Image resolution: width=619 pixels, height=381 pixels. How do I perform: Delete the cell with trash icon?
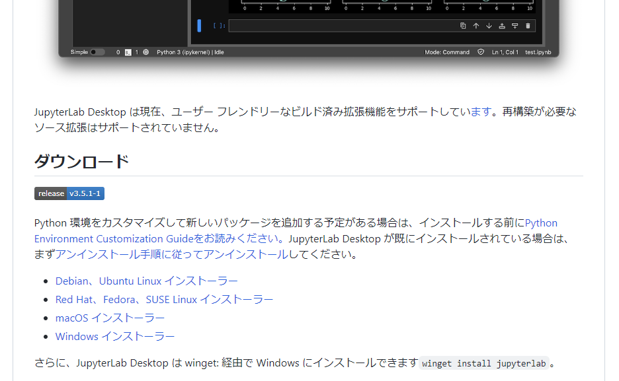click(x=528, y=26)
